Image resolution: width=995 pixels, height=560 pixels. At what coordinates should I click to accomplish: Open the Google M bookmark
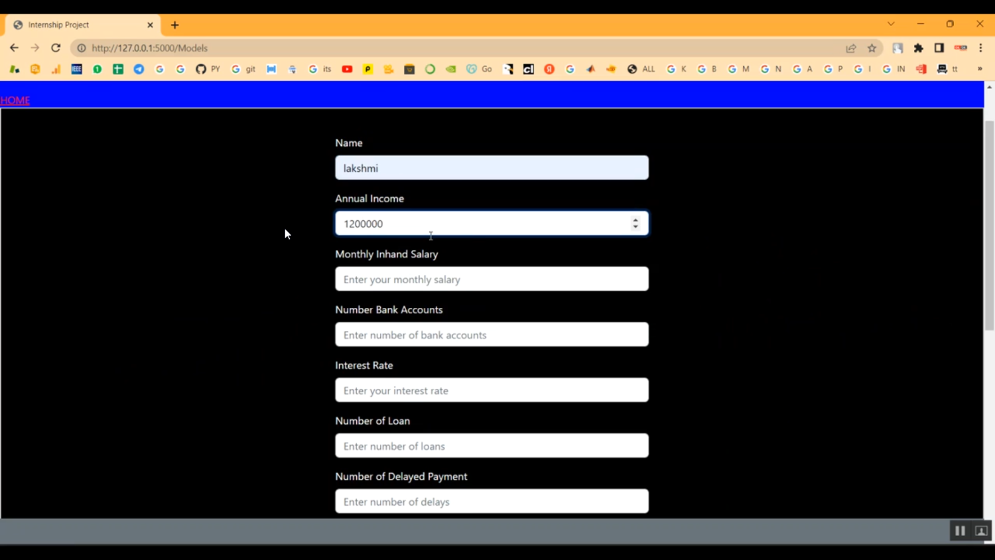(x=738, y=69)
